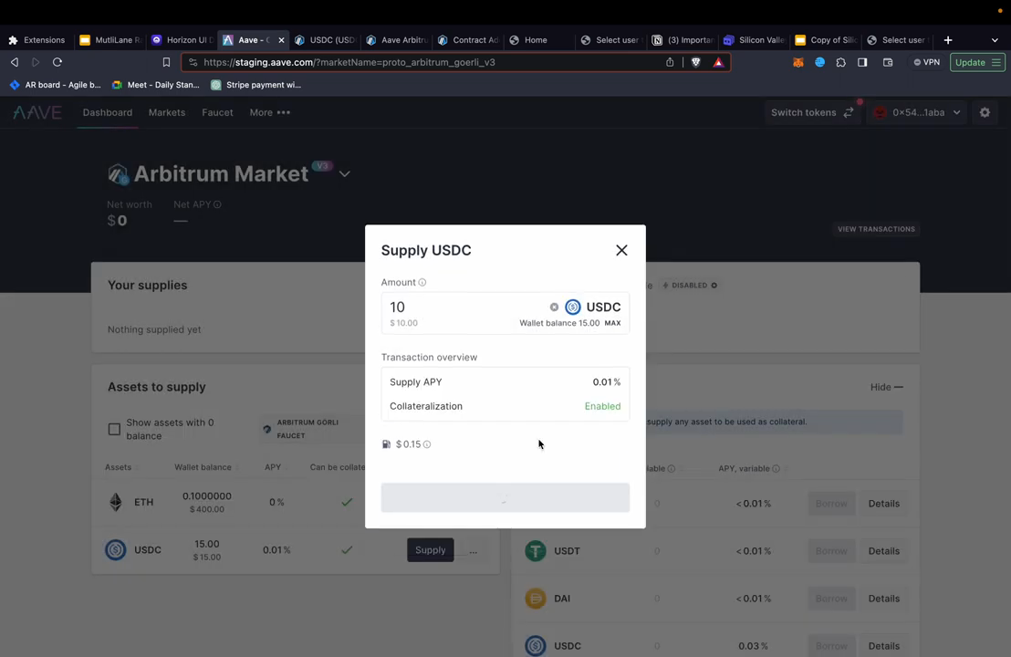Click the ETH asset icon in assets to supply
The image size is (1011, 657).
pos(115,502)
